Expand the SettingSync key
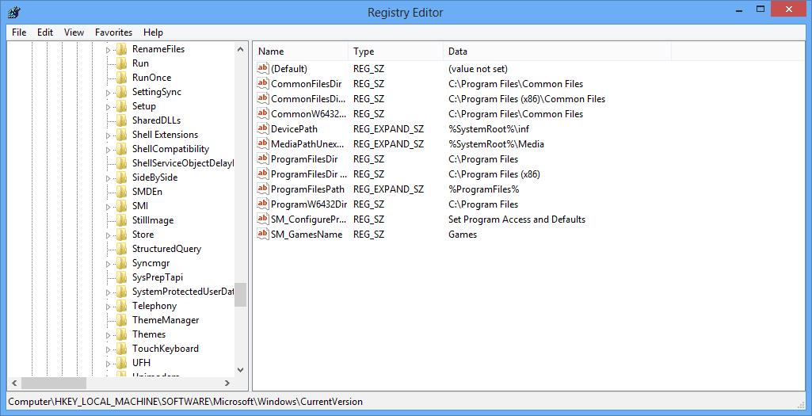This screenshot has width=812, height=416. pyautogui.click(x=109, y=93)
